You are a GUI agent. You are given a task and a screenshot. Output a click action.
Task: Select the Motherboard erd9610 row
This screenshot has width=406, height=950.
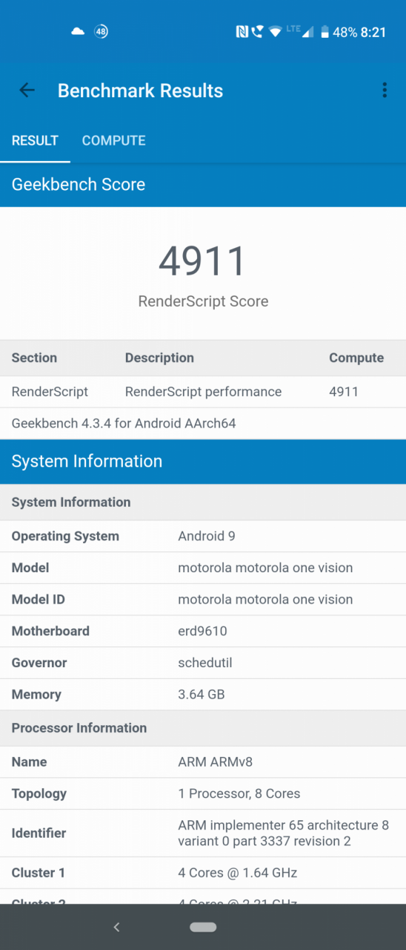tap(203, 631)
